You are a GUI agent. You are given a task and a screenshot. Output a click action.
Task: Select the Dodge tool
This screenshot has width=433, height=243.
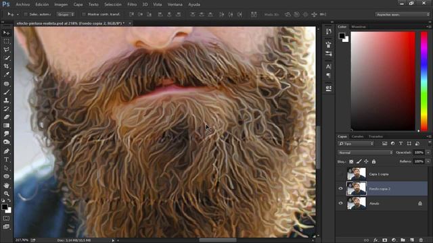[x=6, y=142]
